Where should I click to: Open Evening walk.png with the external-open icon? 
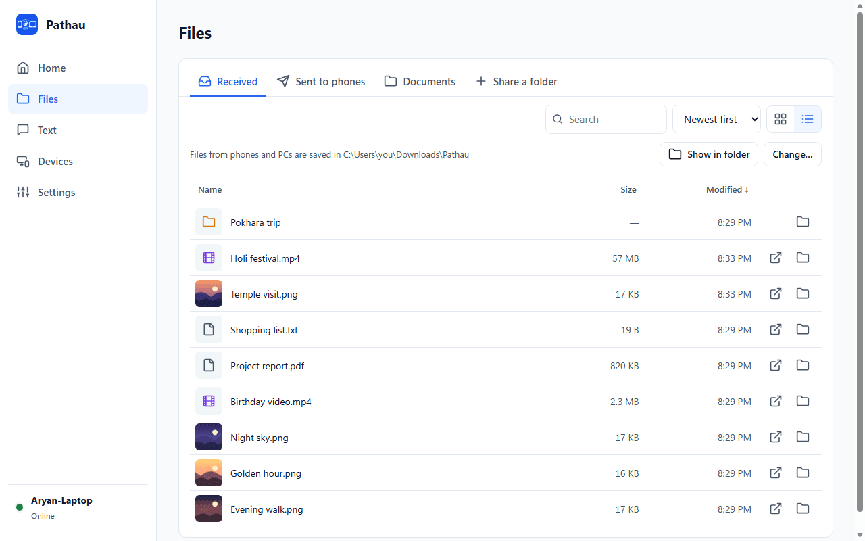[776, 509]
